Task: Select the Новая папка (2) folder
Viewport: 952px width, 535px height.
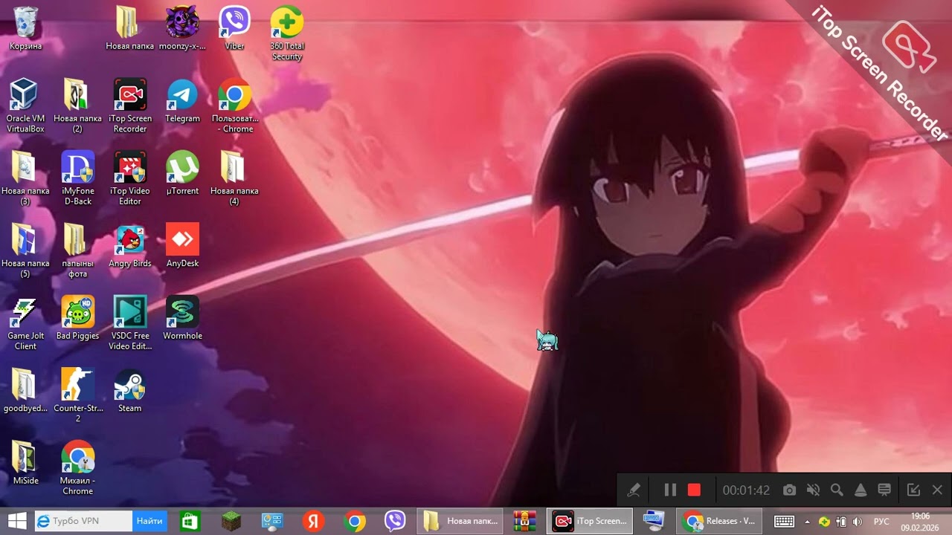Action: pos(78,106)
